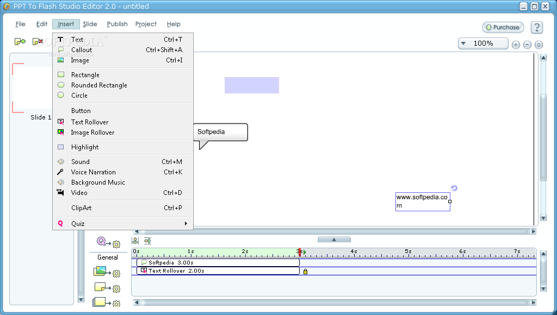Click the zoom in plus icon
The width and height of the screenshot is (557, 315).
click(516, 45)
